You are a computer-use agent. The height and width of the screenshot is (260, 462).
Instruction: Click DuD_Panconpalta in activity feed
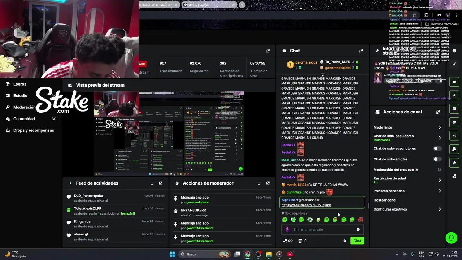[88, 196]
